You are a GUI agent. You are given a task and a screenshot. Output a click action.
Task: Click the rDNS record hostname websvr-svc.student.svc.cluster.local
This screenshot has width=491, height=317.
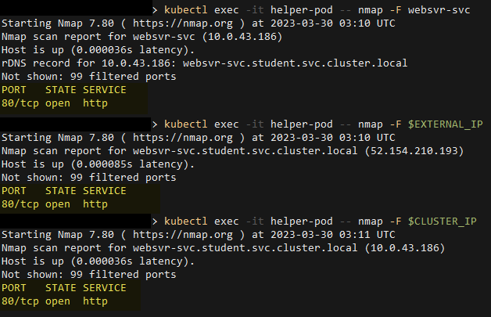pos(295,63)
